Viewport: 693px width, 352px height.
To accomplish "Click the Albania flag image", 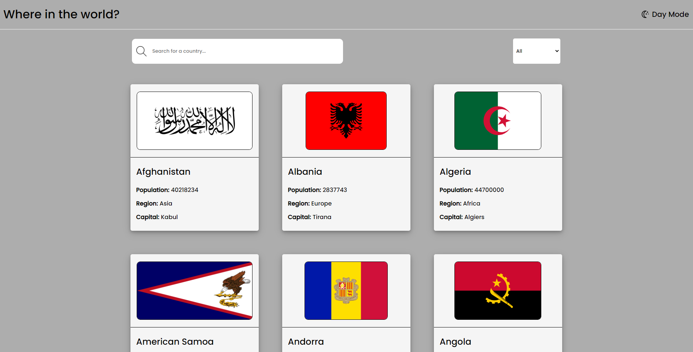I will (x=346, y=121).
